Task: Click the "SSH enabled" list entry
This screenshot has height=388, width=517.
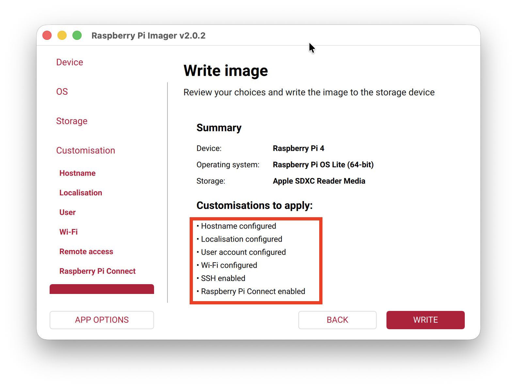Action: [223, 278]
